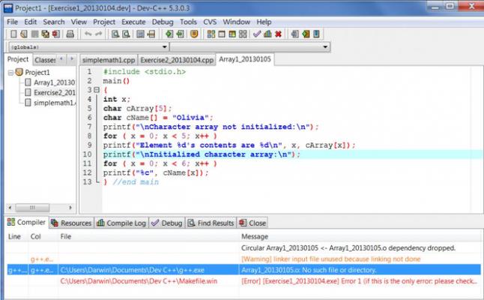
Task: Click the Rebuild All toolbar icon
Action: tap(243, 34)
